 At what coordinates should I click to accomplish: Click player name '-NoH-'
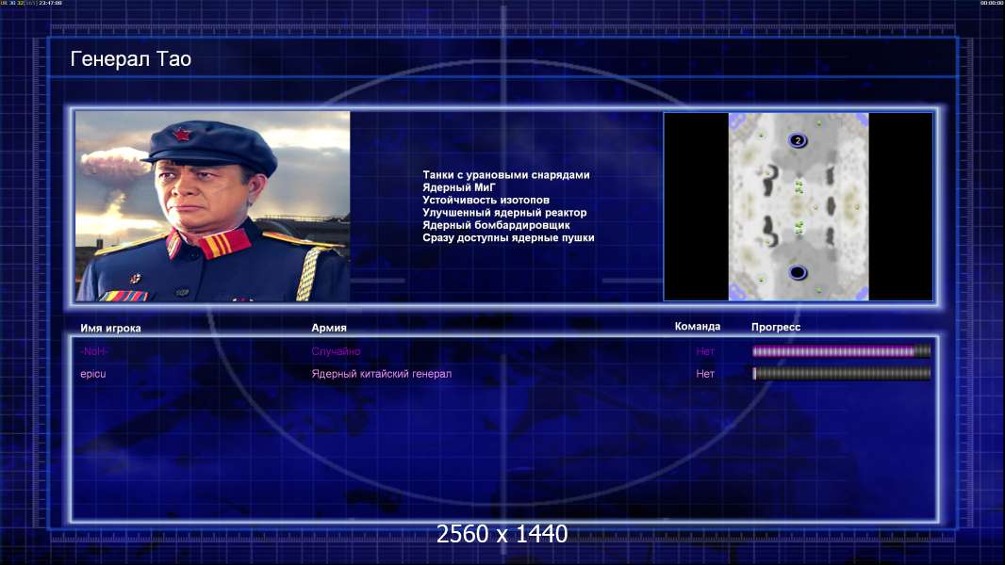(94, 351)
